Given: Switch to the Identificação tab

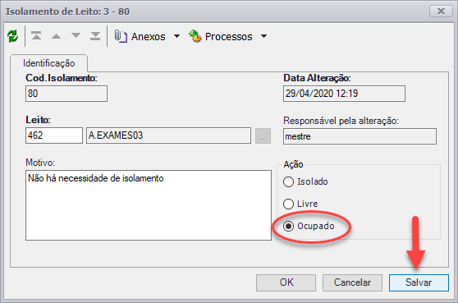Looking at the screenshot, I should (x=48, y=63).
